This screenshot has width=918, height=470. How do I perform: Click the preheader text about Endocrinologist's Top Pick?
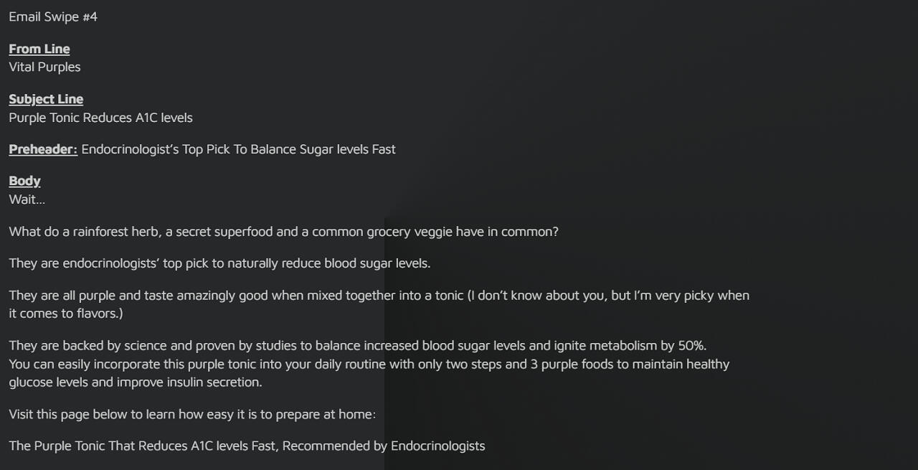coord(238,149)
